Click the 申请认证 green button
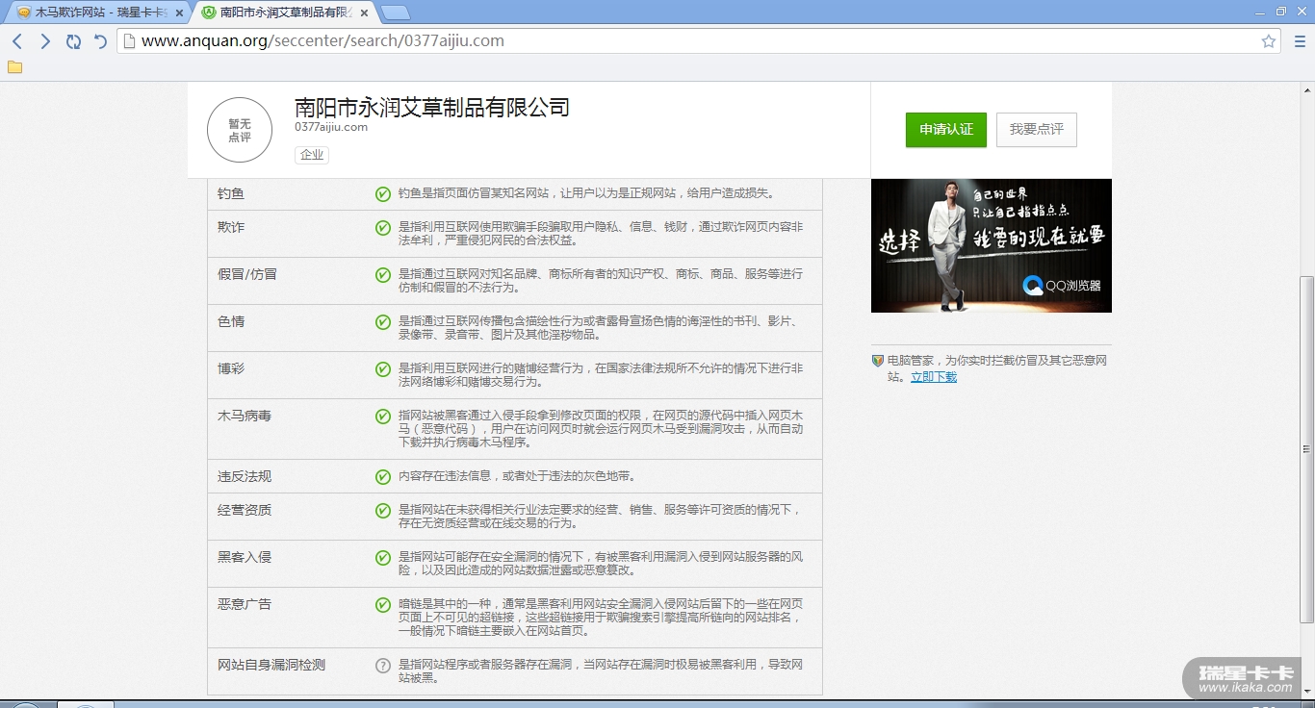1315x708 pixels. (x=946, y=130)
